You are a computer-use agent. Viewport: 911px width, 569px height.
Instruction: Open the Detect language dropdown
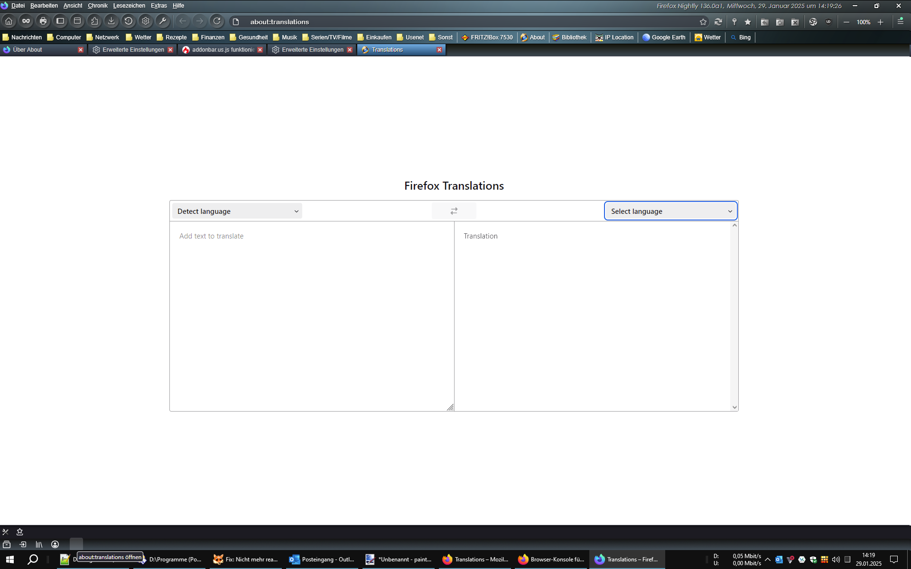[x=237, y=211]
